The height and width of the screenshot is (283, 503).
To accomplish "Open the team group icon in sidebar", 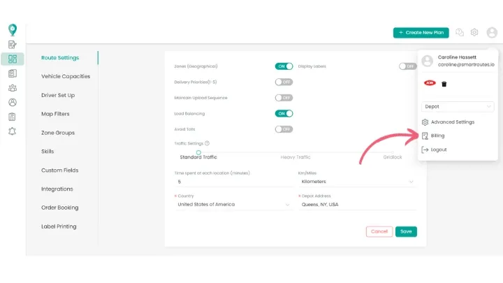I will click(12, 88).
